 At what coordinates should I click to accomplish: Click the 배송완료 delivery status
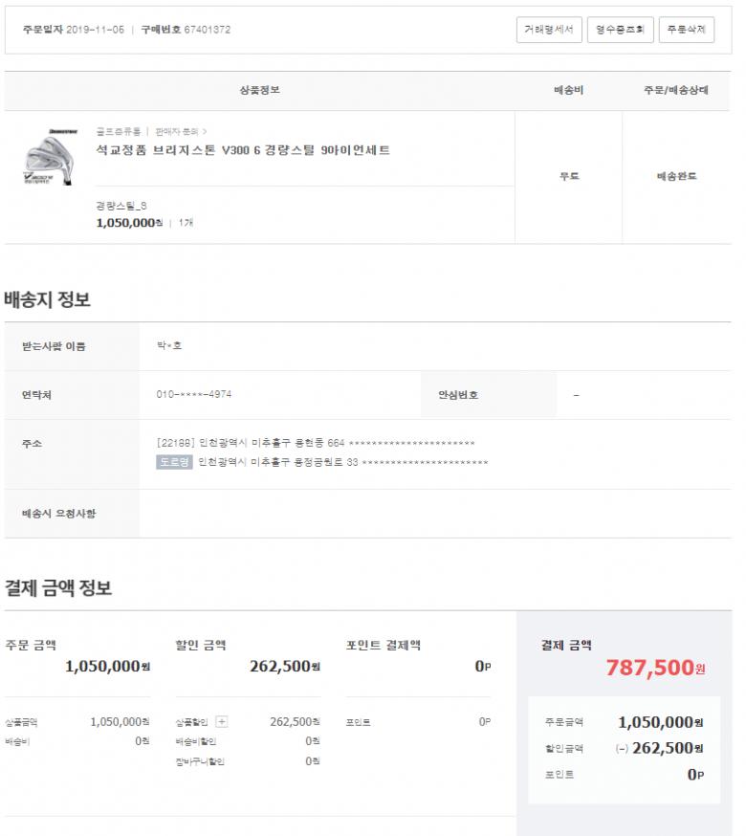676,177
